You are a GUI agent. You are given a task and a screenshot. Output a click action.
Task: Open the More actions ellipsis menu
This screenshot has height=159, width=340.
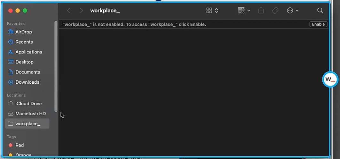pyautogui.click(x=292, y=11)
